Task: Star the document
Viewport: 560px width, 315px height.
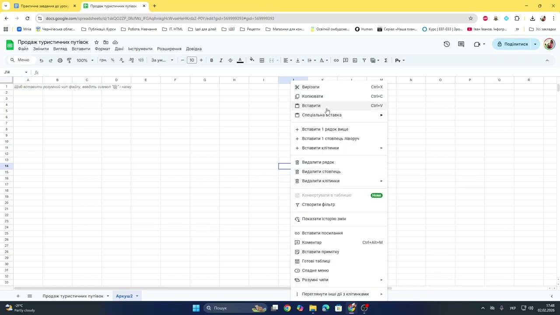Action: [x=96, y=42]
